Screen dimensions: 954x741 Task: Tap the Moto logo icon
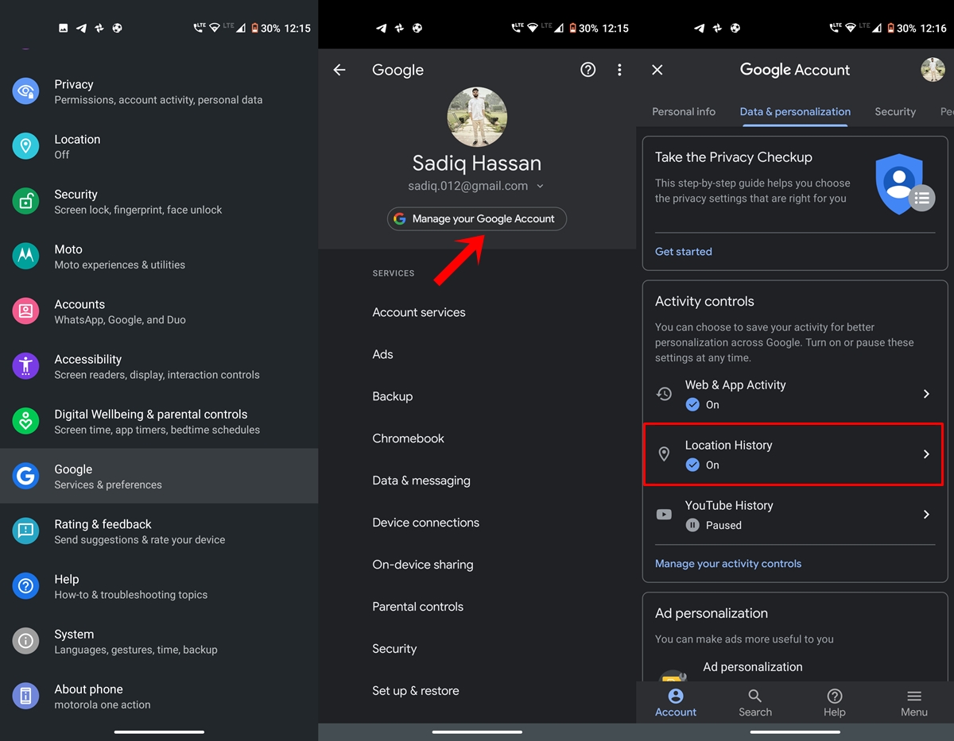[x=25, y=256]
